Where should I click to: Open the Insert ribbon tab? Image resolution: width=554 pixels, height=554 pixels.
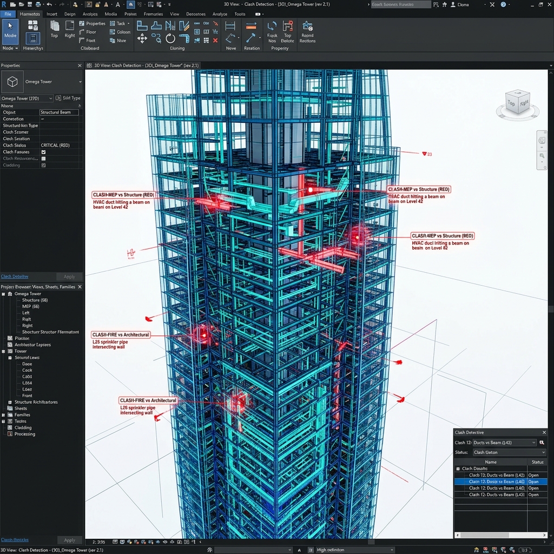pos(52,14)
